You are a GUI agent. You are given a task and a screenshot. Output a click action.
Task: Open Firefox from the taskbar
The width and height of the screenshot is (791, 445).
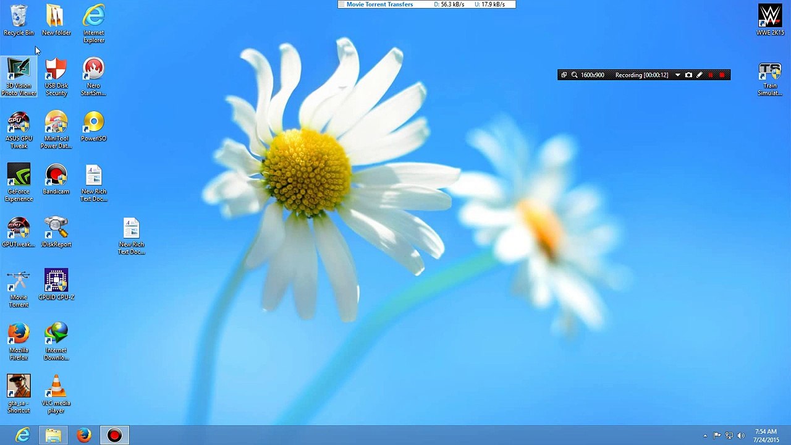coord(84,435)
